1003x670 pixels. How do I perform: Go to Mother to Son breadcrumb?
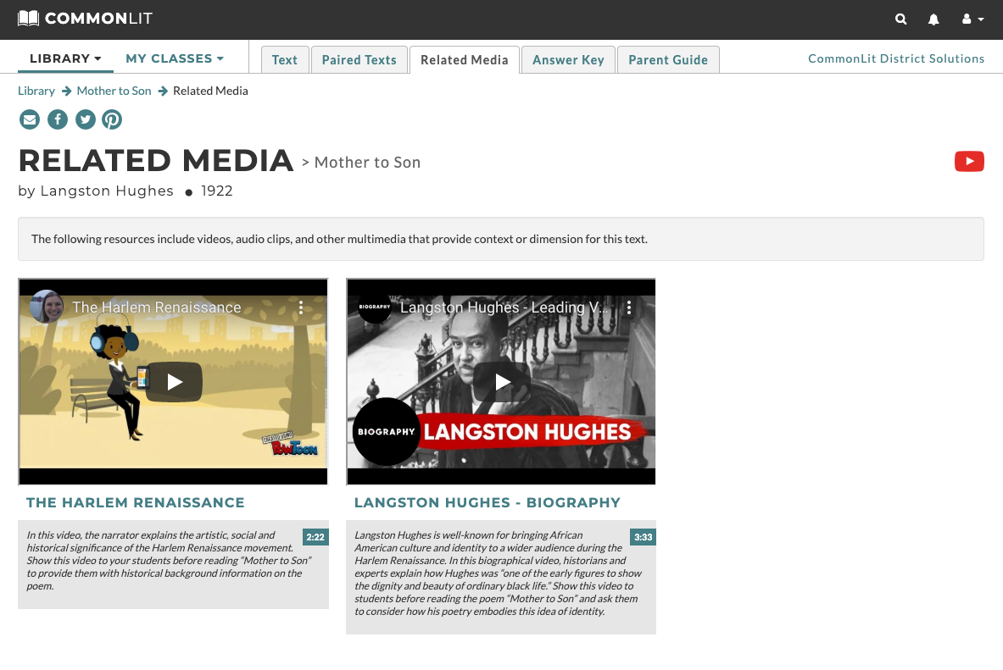pos(114,91)
